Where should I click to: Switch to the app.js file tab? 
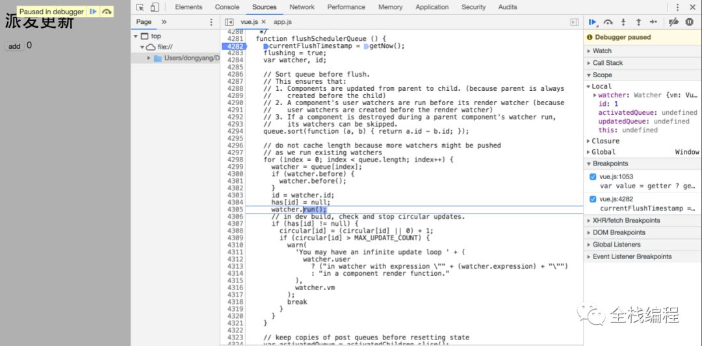click(x=283, y=22)
